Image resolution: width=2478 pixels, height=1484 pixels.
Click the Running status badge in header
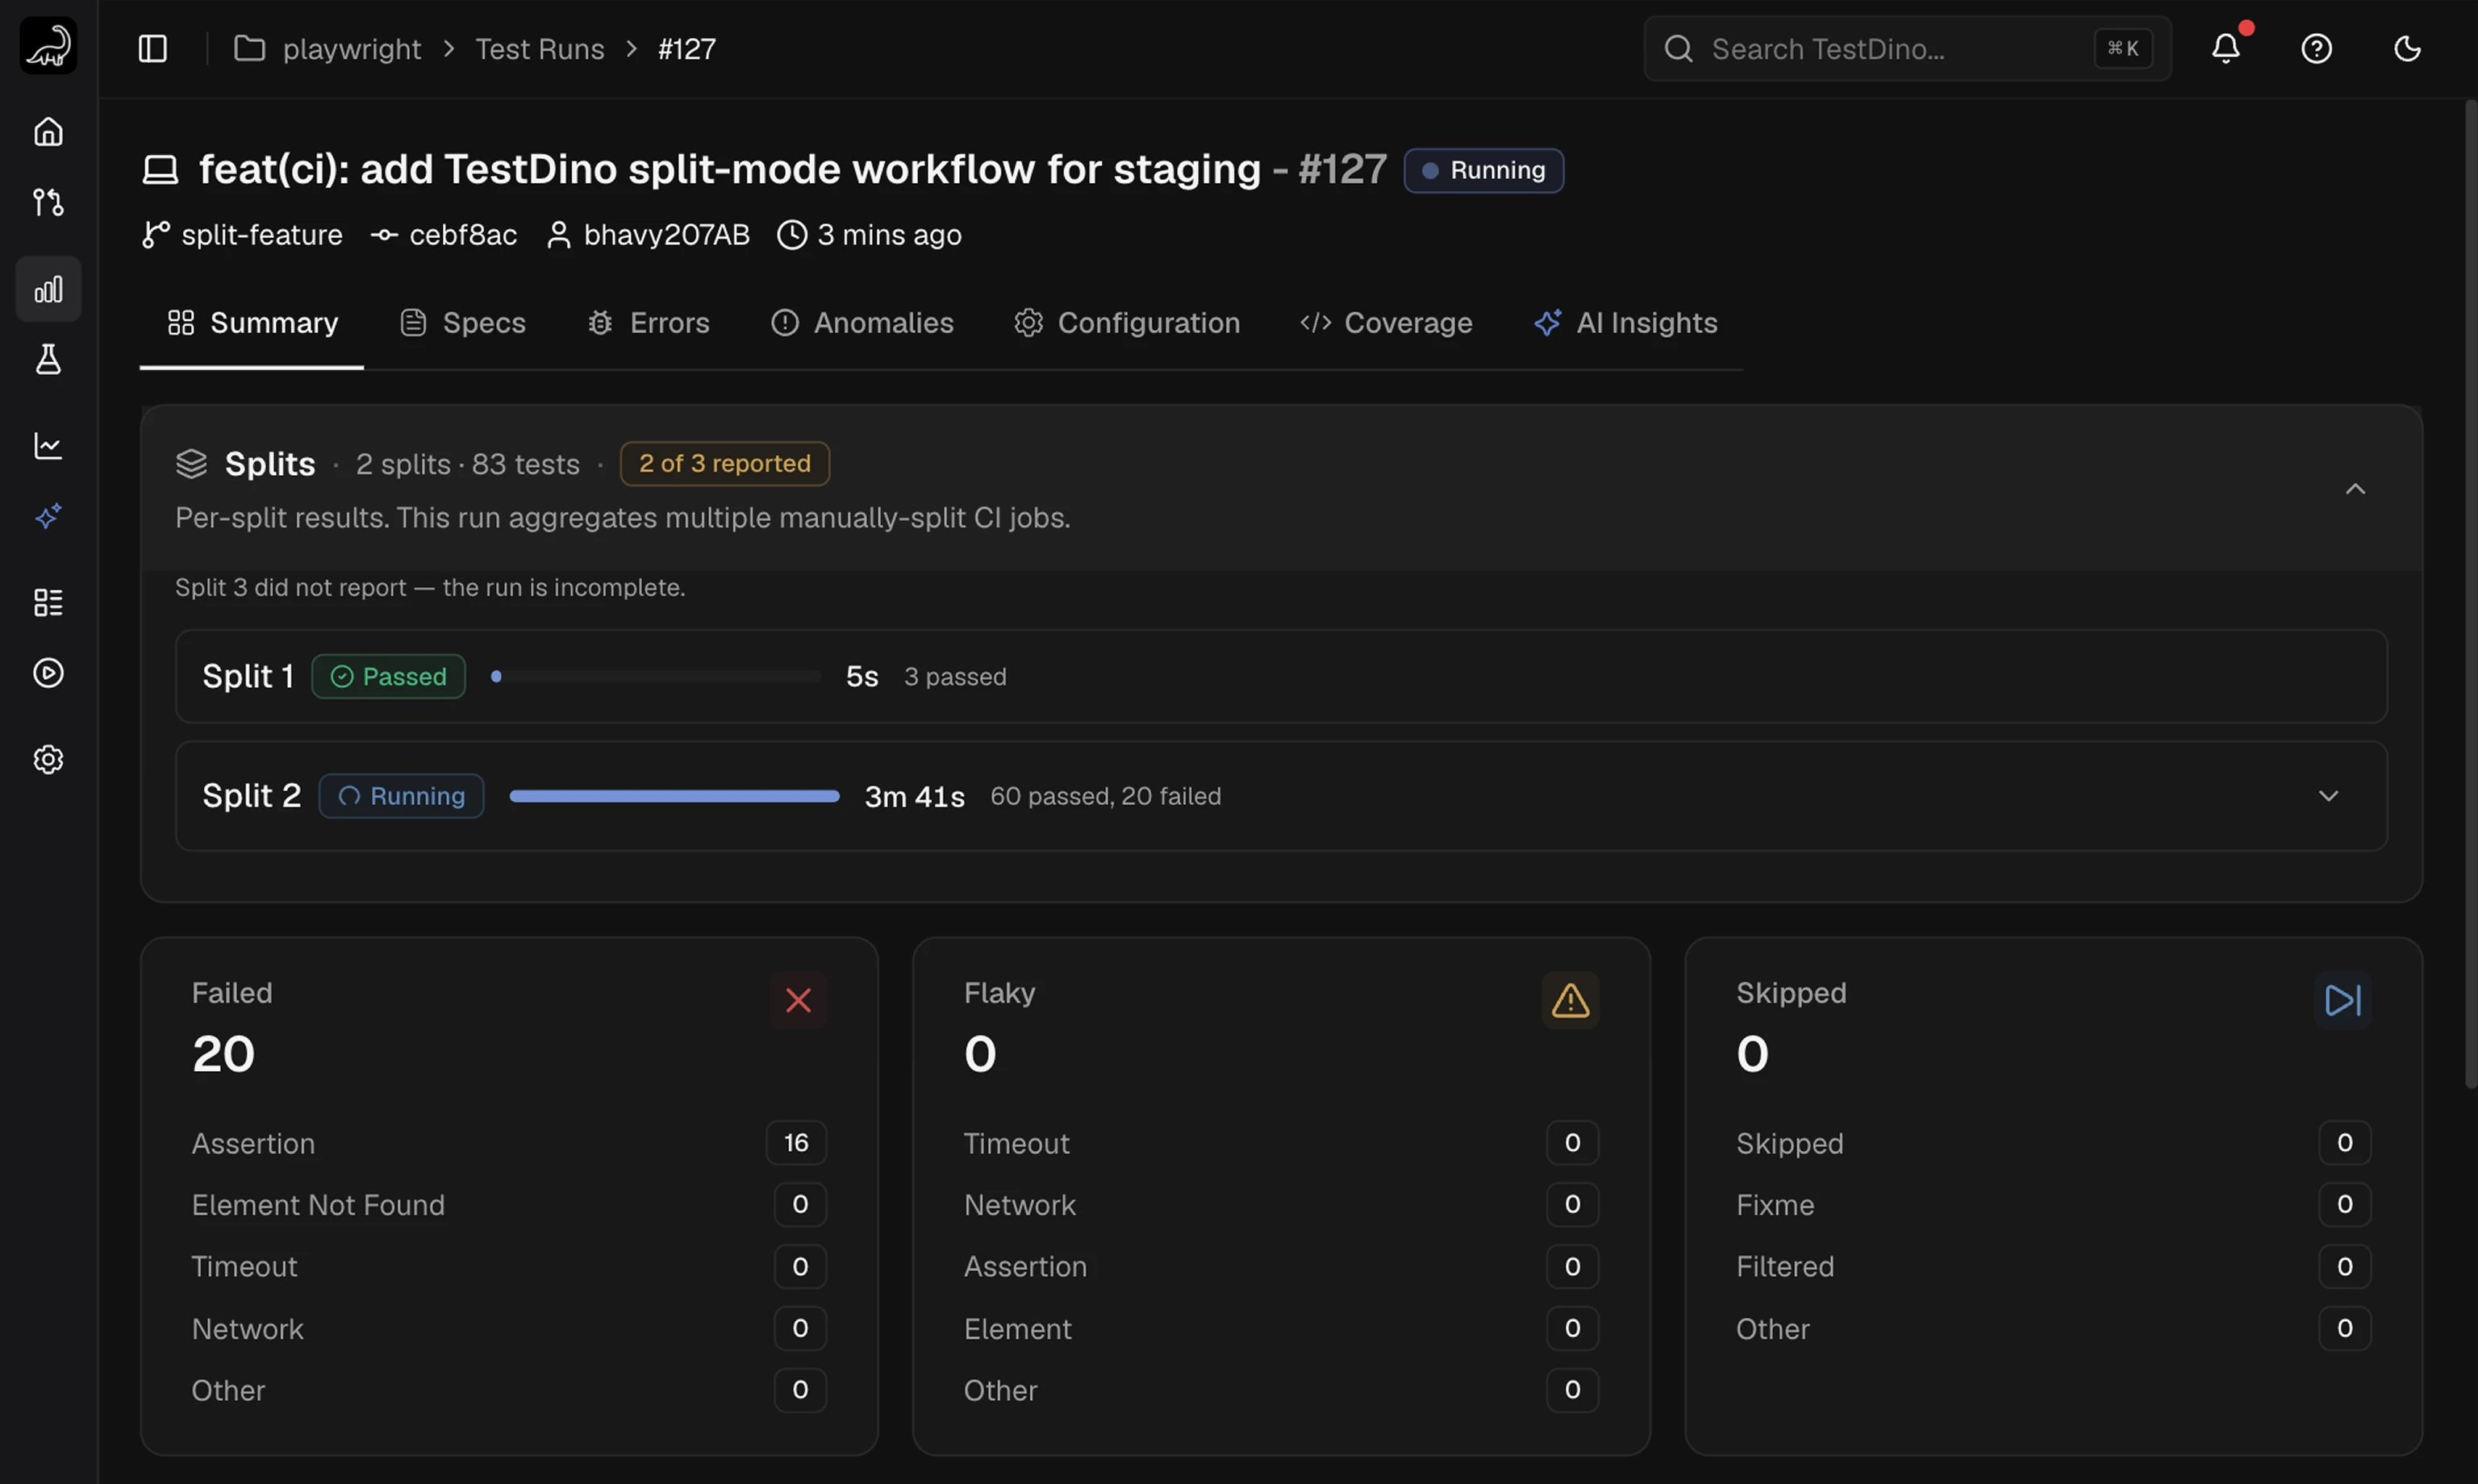[x=1484, y=170]
